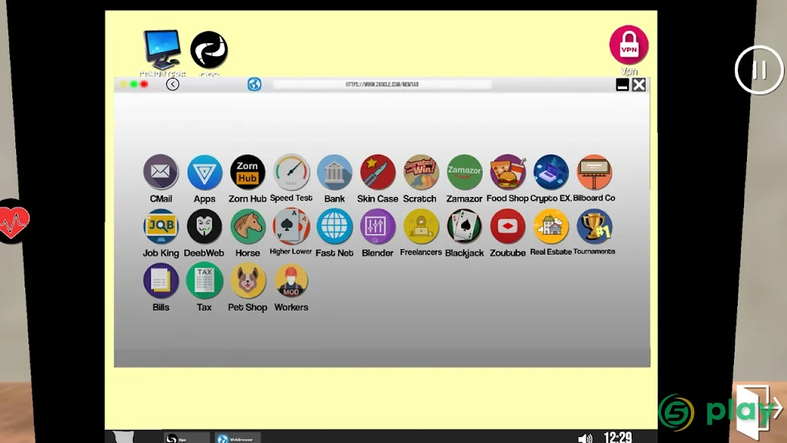Close the browser window

click(639, 85)
